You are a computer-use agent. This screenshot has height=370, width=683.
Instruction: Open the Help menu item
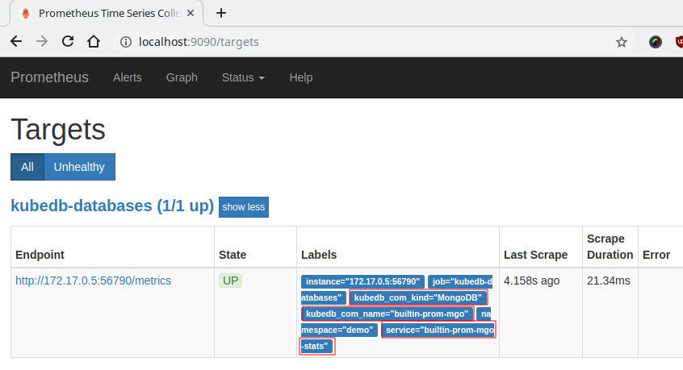(x=300, y=77)
